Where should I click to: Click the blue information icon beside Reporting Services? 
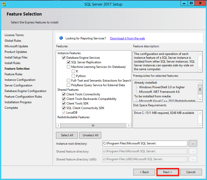coord(61,38)
